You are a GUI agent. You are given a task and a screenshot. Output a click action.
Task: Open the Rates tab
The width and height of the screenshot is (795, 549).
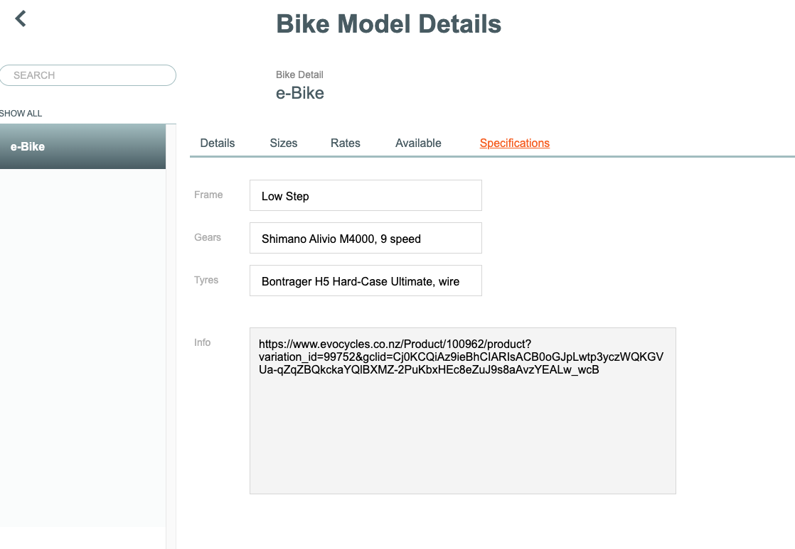(346, 143)
